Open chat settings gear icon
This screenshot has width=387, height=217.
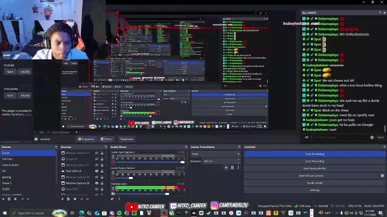pyautogui.click(x=372, y=137)
